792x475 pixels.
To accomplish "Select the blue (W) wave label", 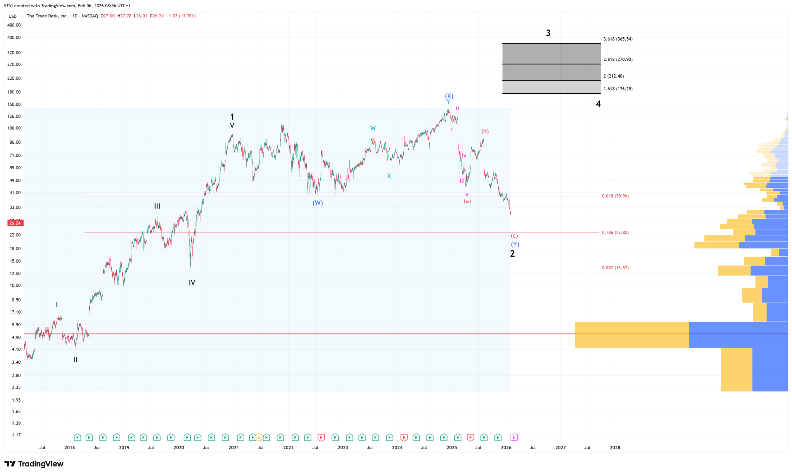I will click(317, 203).
